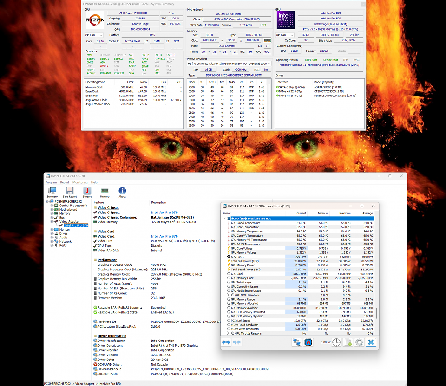The height and width of the screenshot is (386, 446).
Task: Click the Current column header
Action: coord(296,213)
